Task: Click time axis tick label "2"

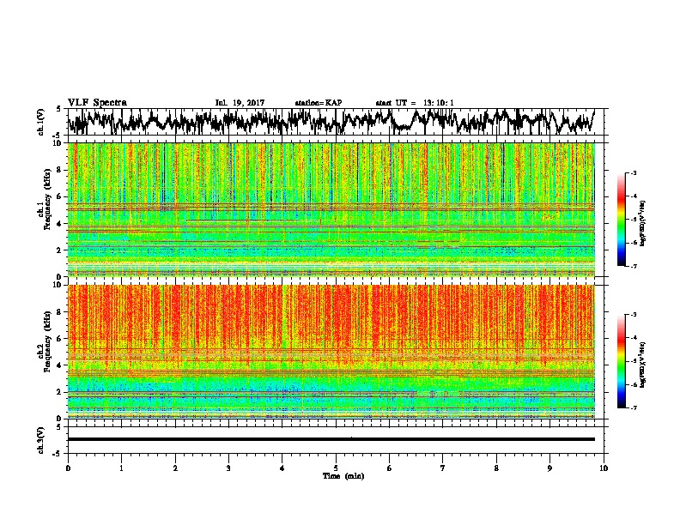Action: tap(175, 468)
